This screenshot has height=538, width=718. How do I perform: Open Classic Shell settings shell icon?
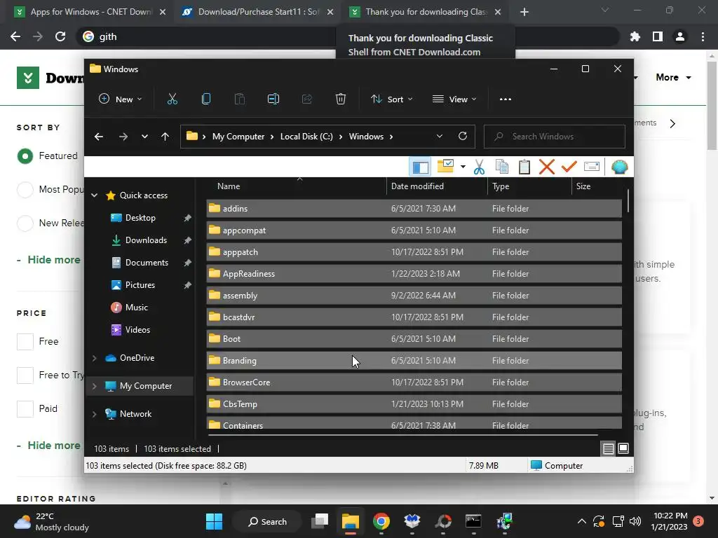[619, 167]
